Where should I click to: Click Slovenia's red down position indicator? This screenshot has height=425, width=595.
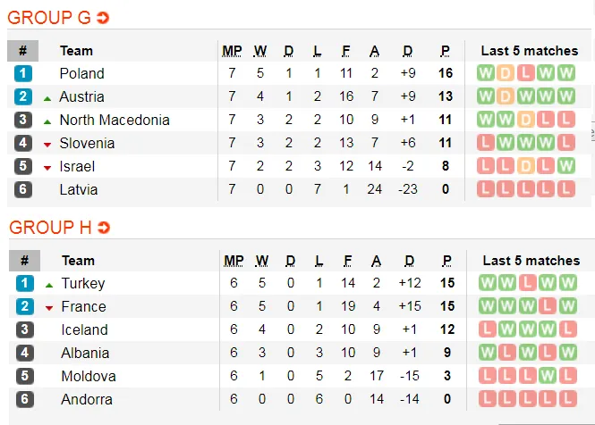point(47,144)
